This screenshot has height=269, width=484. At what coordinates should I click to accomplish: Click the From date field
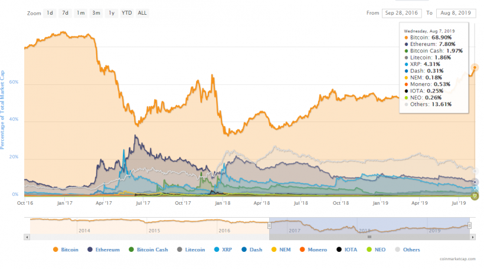coord(401,13)
